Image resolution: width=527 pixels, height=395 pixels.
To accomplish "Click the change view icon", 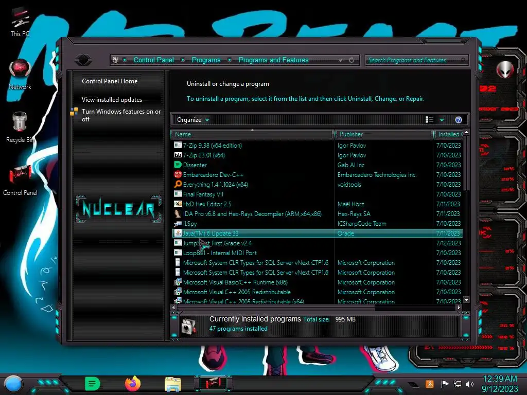I will click(429, 120).
